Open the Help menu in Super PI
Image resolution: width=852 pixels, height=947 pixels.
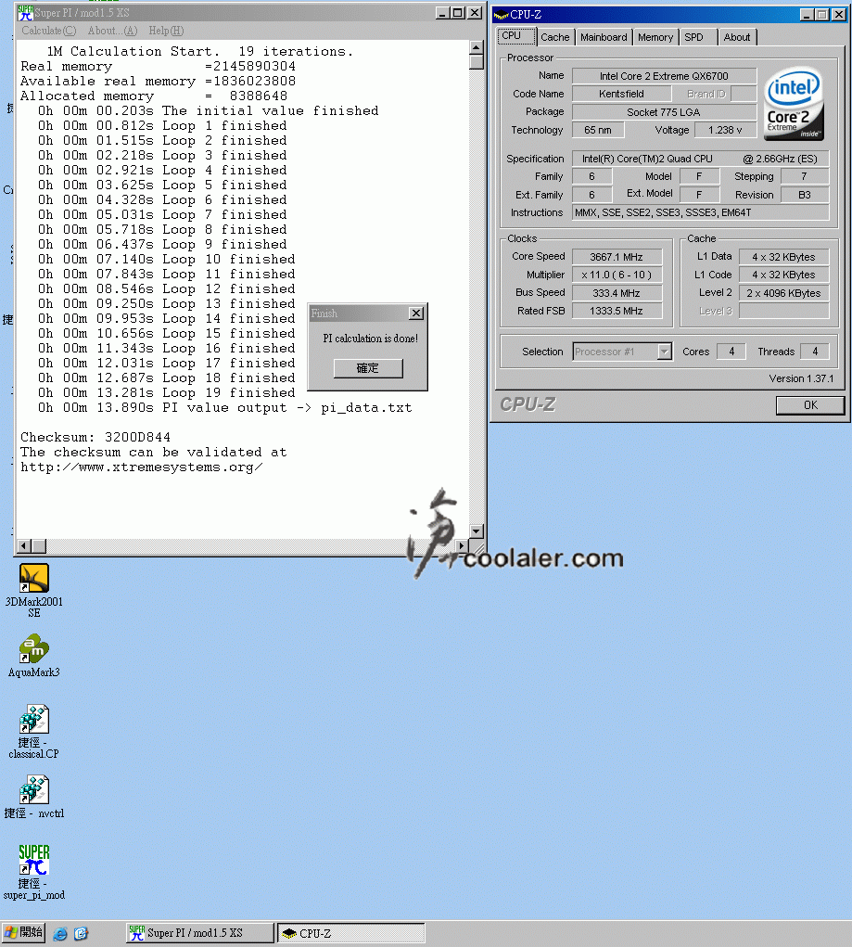pyautogui.click(x=165, y=31)
